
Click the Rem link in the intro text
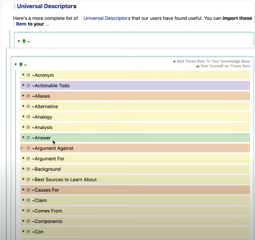[x=21, y=24]
